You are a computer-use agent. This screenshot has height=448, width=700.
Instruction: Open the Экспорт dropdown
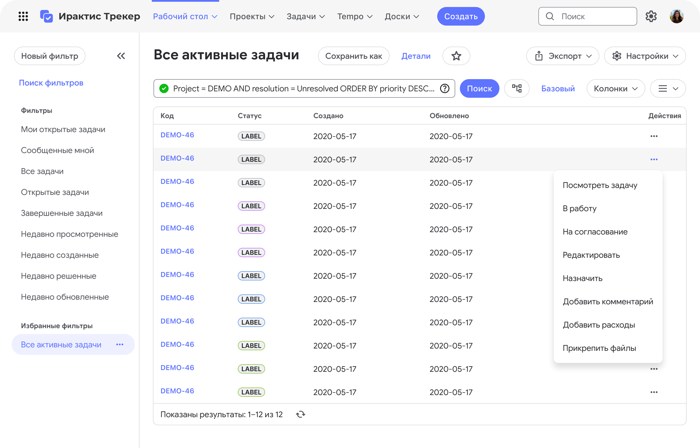coord(563,56)
